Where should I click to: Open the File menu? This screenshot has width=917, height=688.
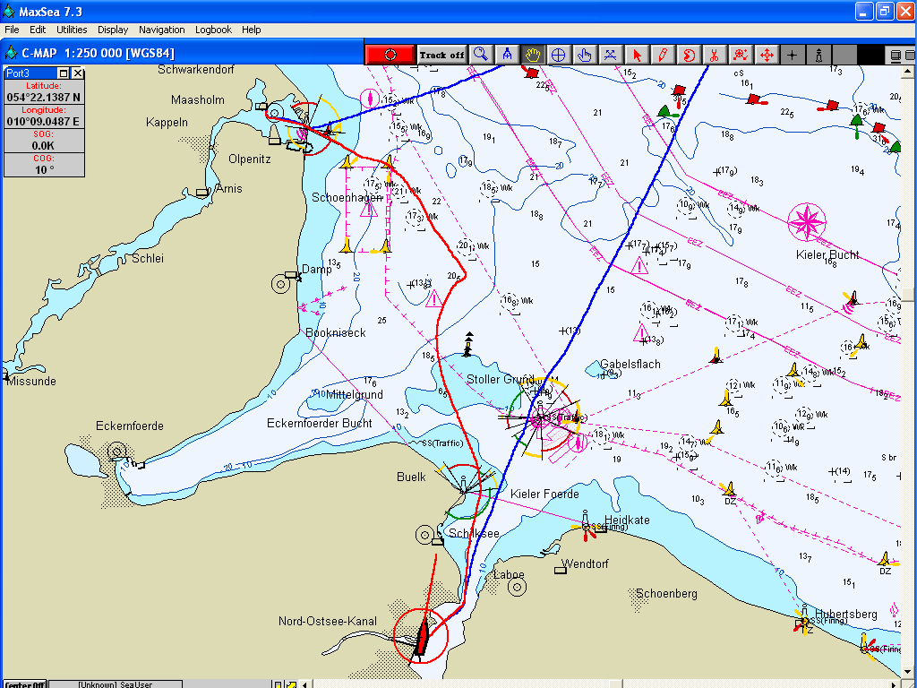point(12,30)
